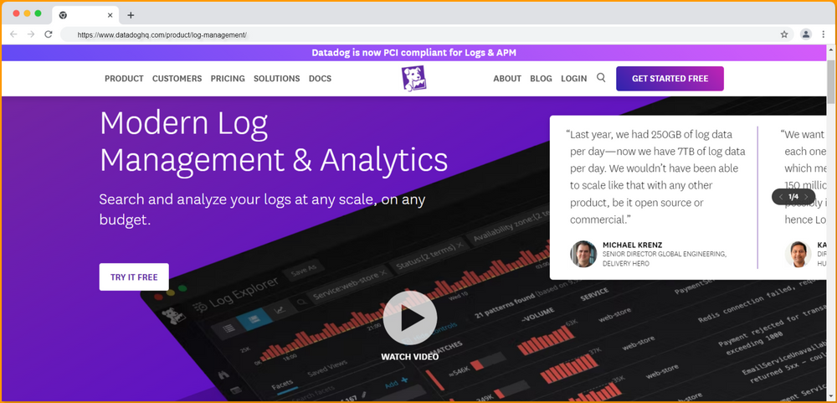Screen dimensions: 837x403
Task: Show the next testimonial with right chevron
Action: click(806, 197)
